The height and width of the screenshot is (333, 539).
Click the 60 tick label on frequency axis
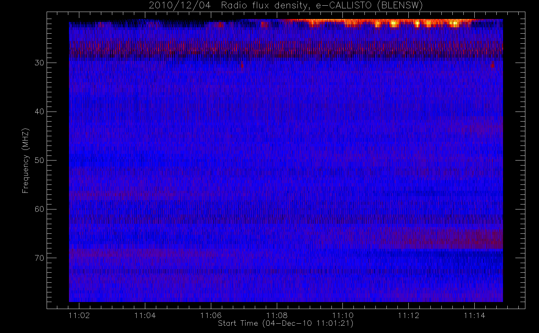click(39, 209)
